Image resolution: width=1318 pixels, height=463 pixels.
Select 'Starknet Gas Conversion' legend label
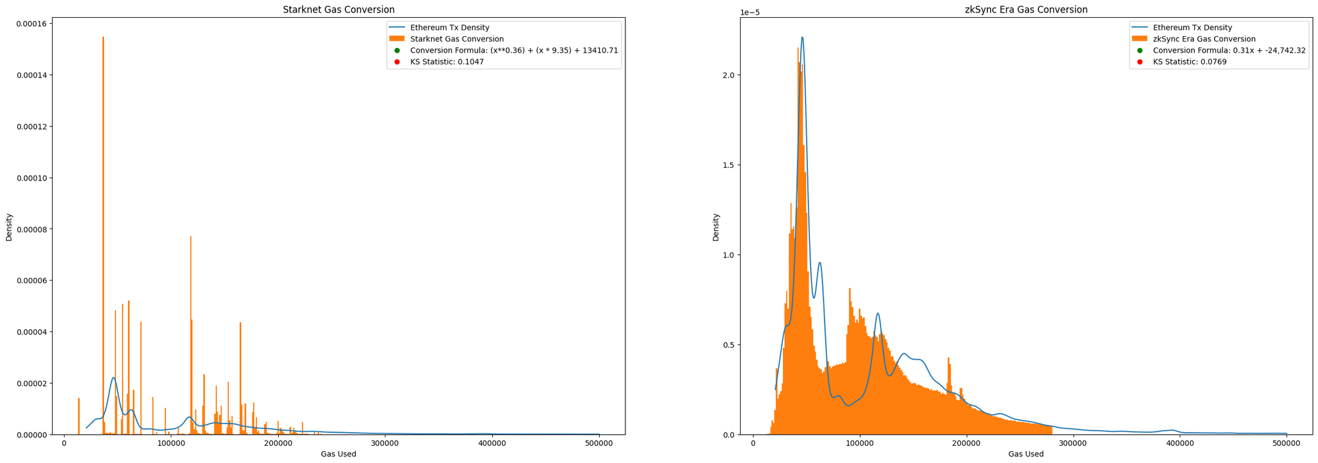[x=457, y=39]
